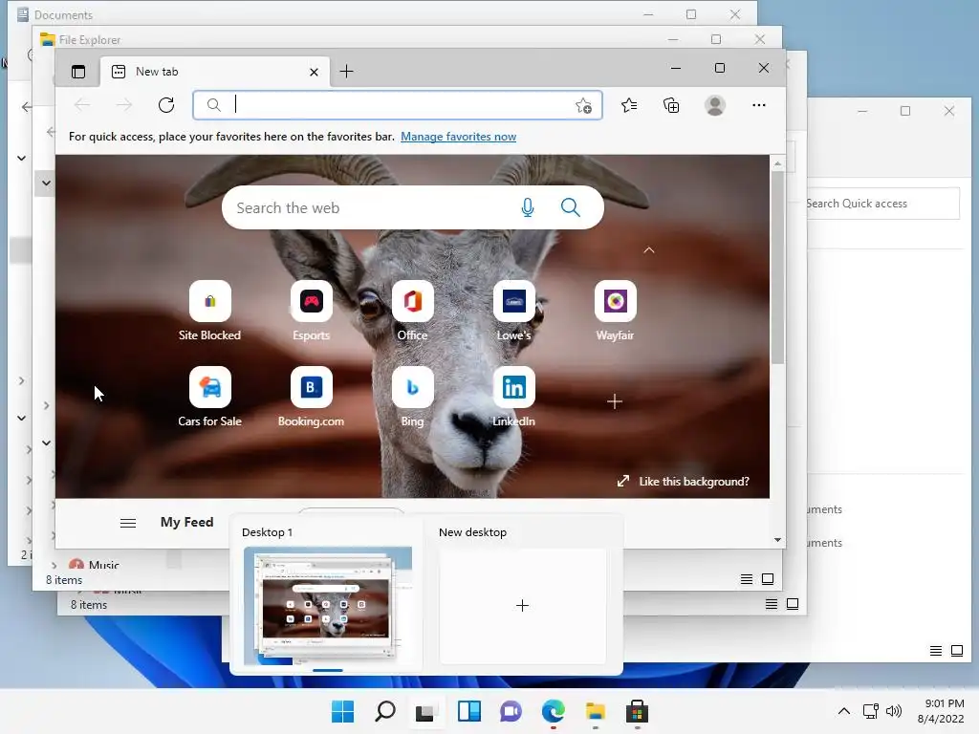Open taskbar Search
Viewport: 979px width, 734px height.
coord(385,711)
